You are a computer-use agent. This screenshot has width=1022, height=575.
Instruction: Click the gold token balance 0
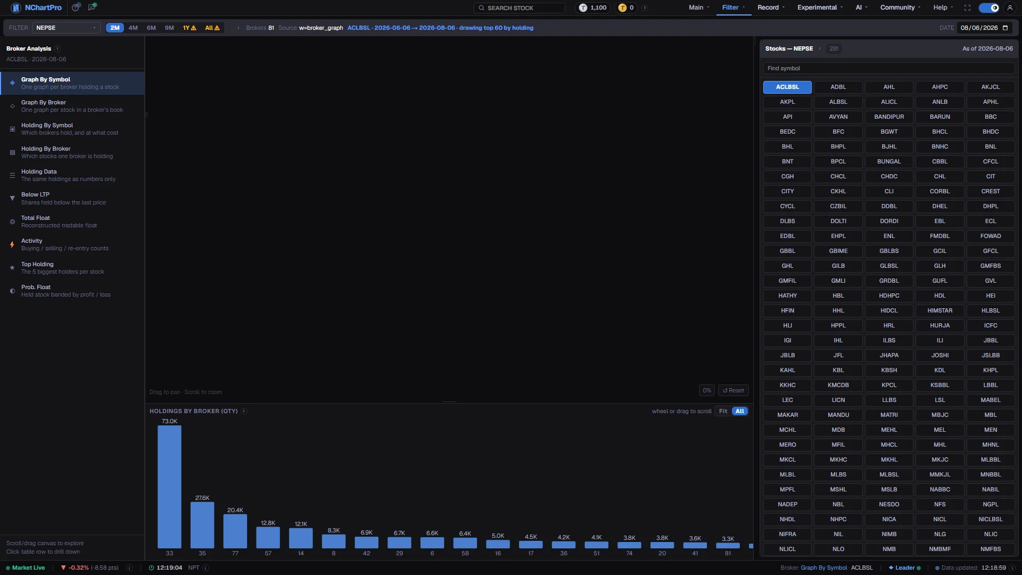click(x=626, y=7)
